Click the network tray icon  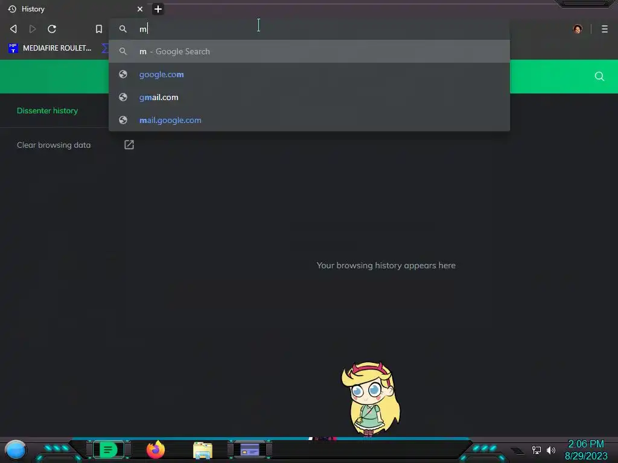(x=536, y=450)
